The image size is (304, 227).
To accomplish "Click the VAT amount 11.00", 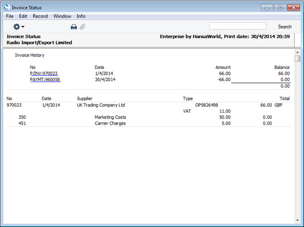I will tap(225, 111).
